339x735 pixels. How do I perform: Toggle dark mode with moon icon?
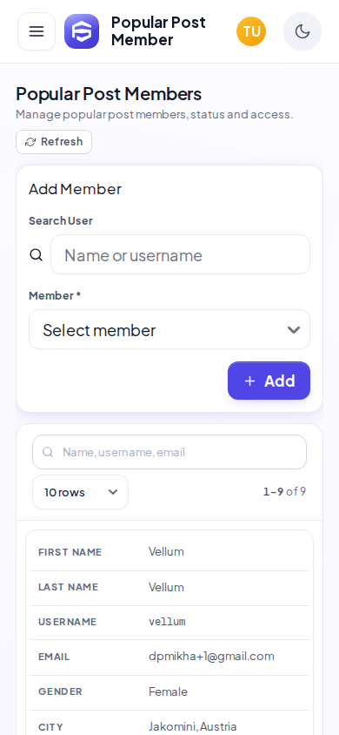302,31
